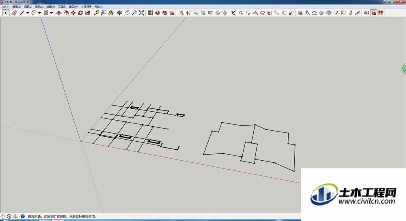Activate the Rotate tool
This screenshot has height=221, width=406.
[80, 13]
